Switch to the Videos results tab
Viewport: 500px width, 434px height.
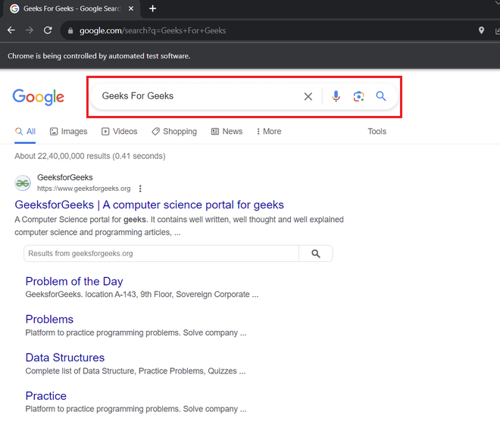coord(119,131)
